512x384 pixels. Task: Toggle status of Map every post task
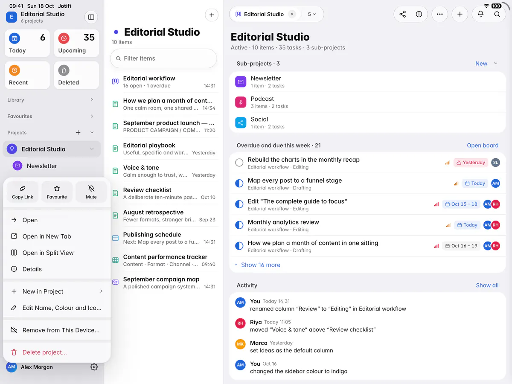pyautogui.click(x=239, y=183)
